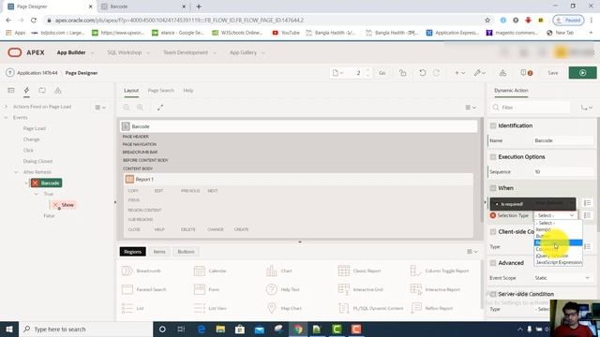Screen dimensions: 600x337
Task: Open the Event Scope Static dropdown
Action: (562, 278)
